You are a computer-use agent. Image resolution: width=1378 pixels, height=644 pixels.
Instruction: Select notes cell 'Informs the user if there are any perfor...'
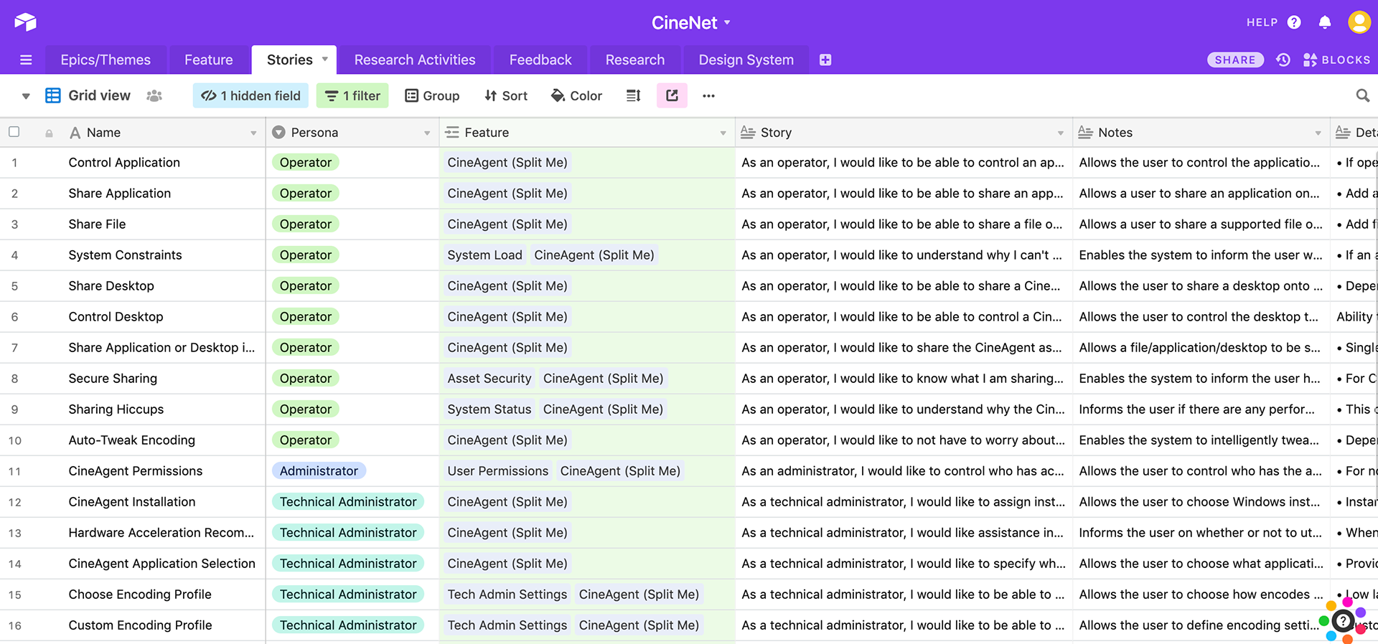coord(1201,409)
